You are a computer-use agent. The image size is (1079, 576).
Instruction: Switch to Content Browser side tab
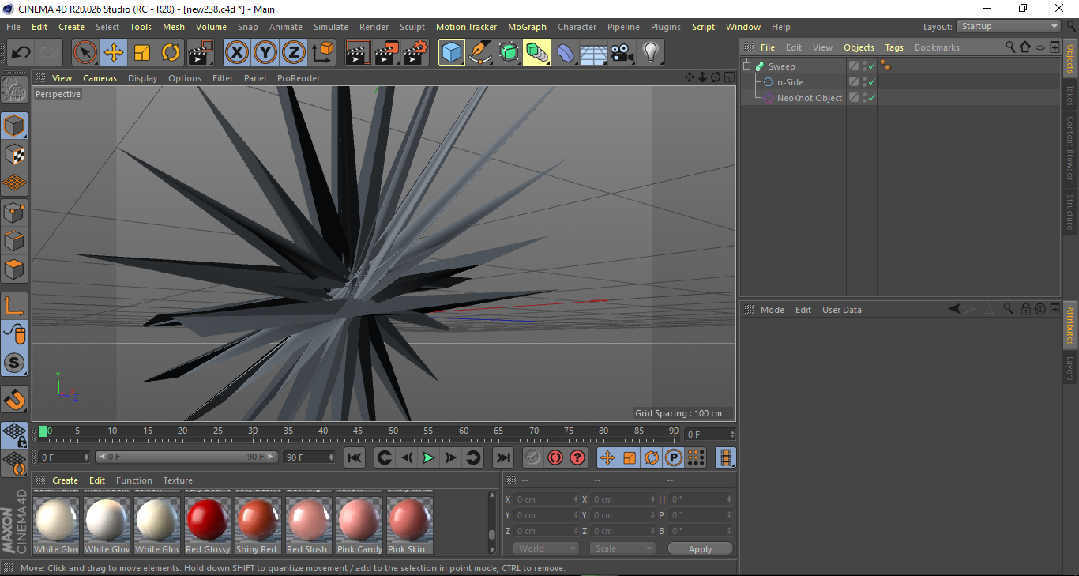1070,148
